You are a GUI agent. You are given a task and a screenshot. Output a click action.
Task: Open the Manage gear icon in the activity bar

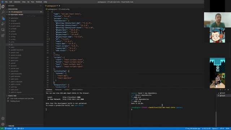(x=3, y=124)
